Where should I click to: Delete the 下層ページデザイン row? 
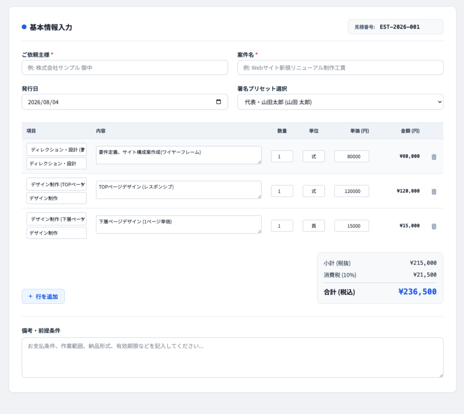click(x=434, y=226)
